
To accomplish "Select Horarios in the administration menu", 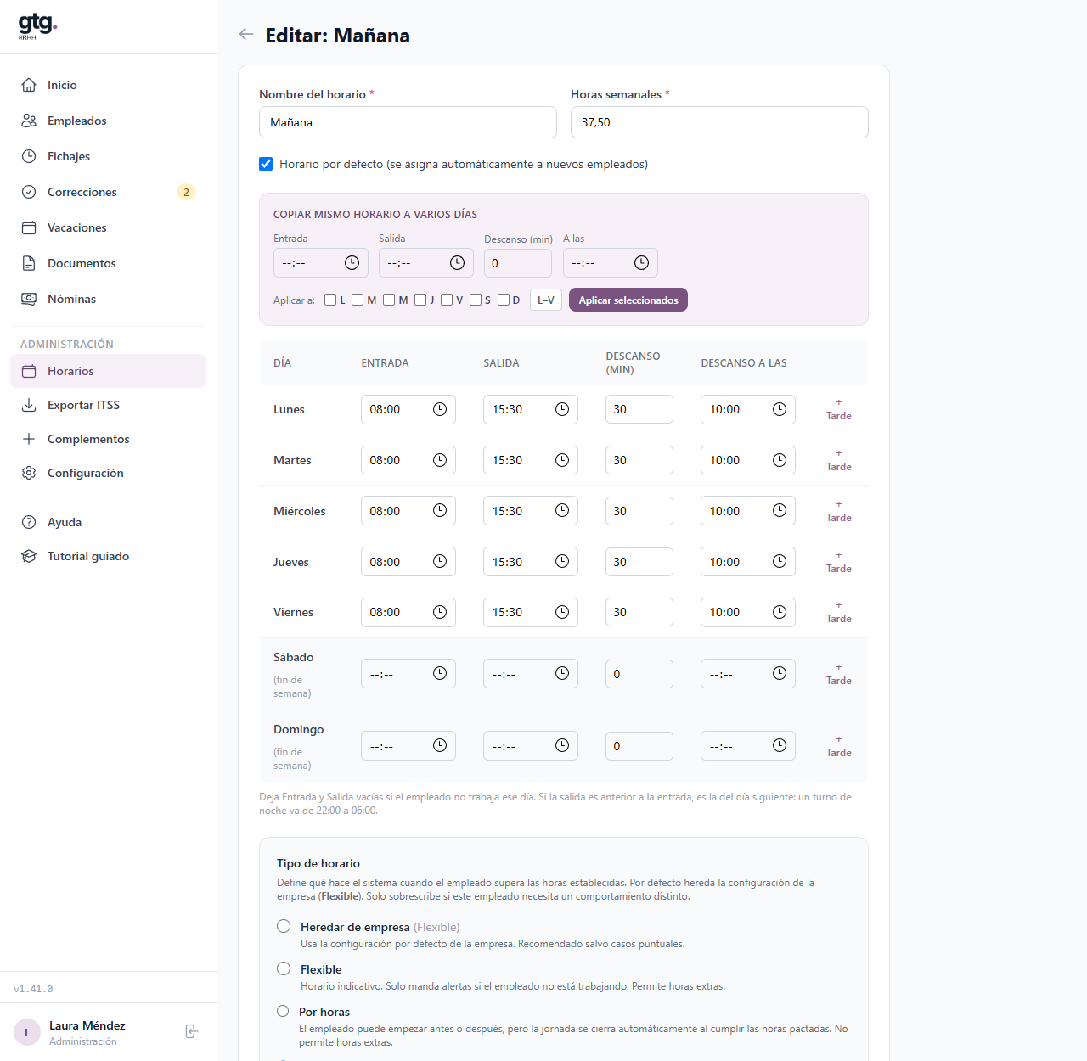I will pyautogui.click(x=108, y=371).
